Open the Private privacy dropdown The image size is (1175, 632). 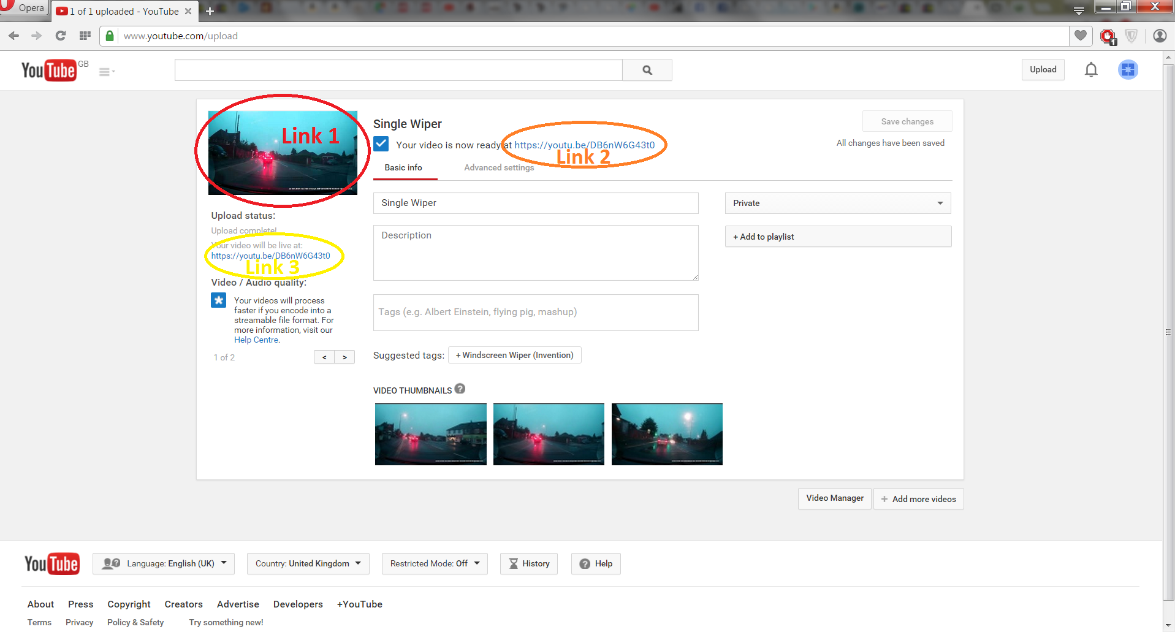pyautogui.click(x=837, y=203)
